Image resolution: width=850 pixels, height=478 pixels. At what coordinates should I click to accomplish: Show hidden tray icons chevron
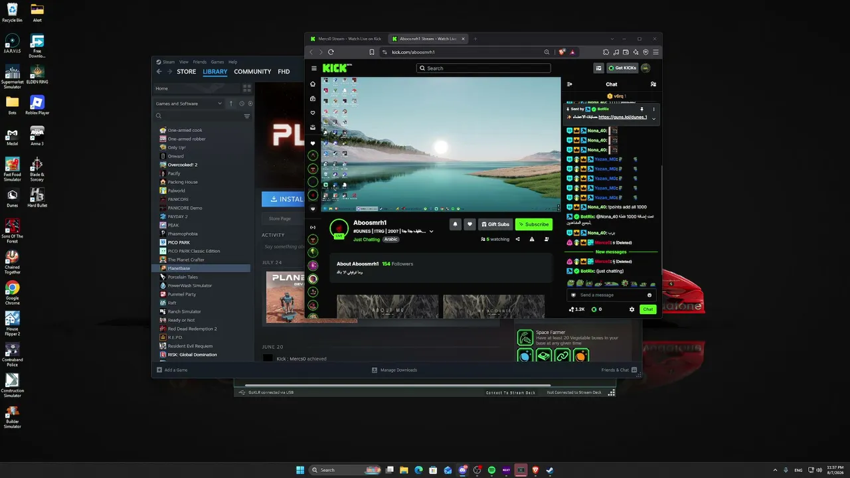click(775, 470)
